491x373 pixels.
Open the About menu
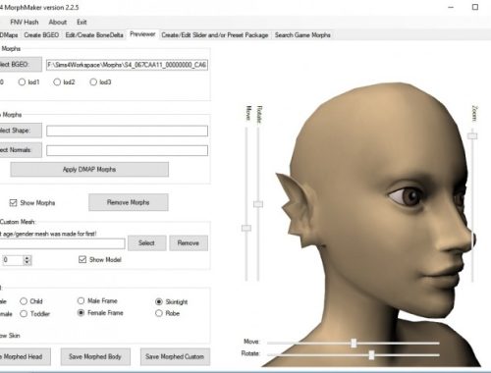(58, 23)
